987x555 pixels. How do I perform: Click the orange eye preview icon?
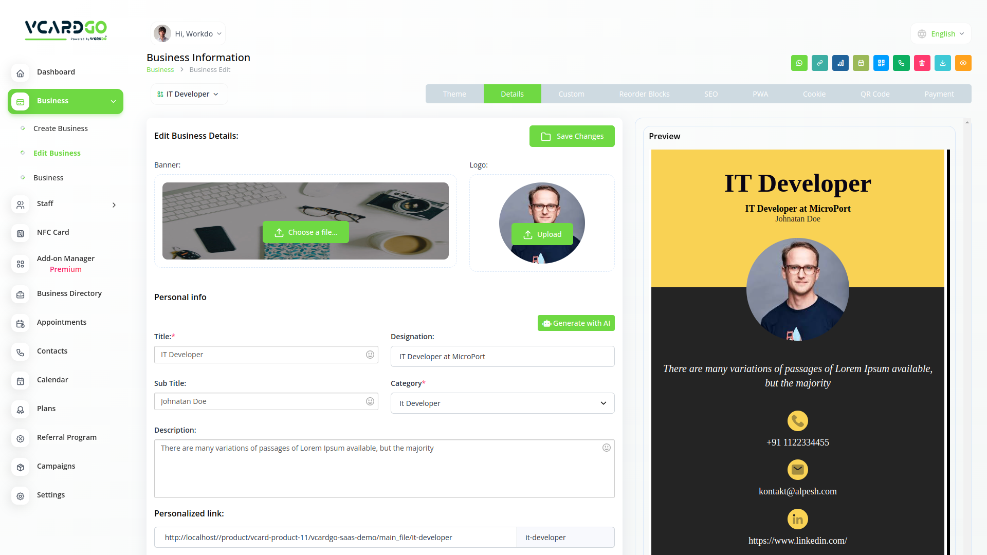(963, 63)
